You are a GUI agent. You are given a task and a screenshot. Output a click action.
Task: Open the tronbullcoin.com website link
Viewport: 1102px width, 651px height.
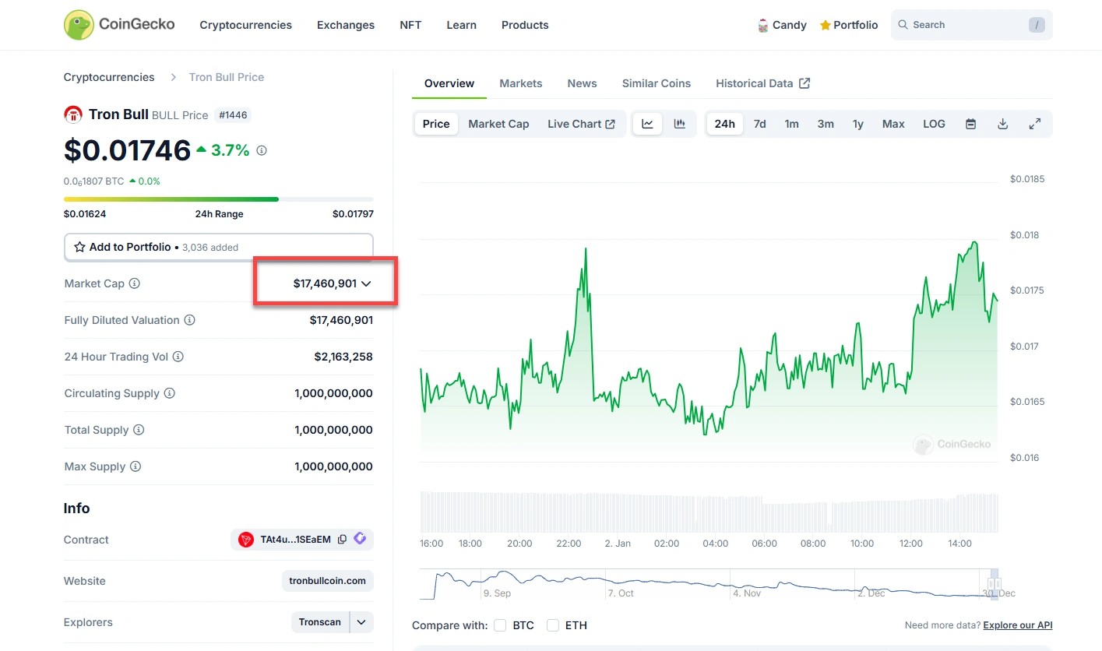327,581
